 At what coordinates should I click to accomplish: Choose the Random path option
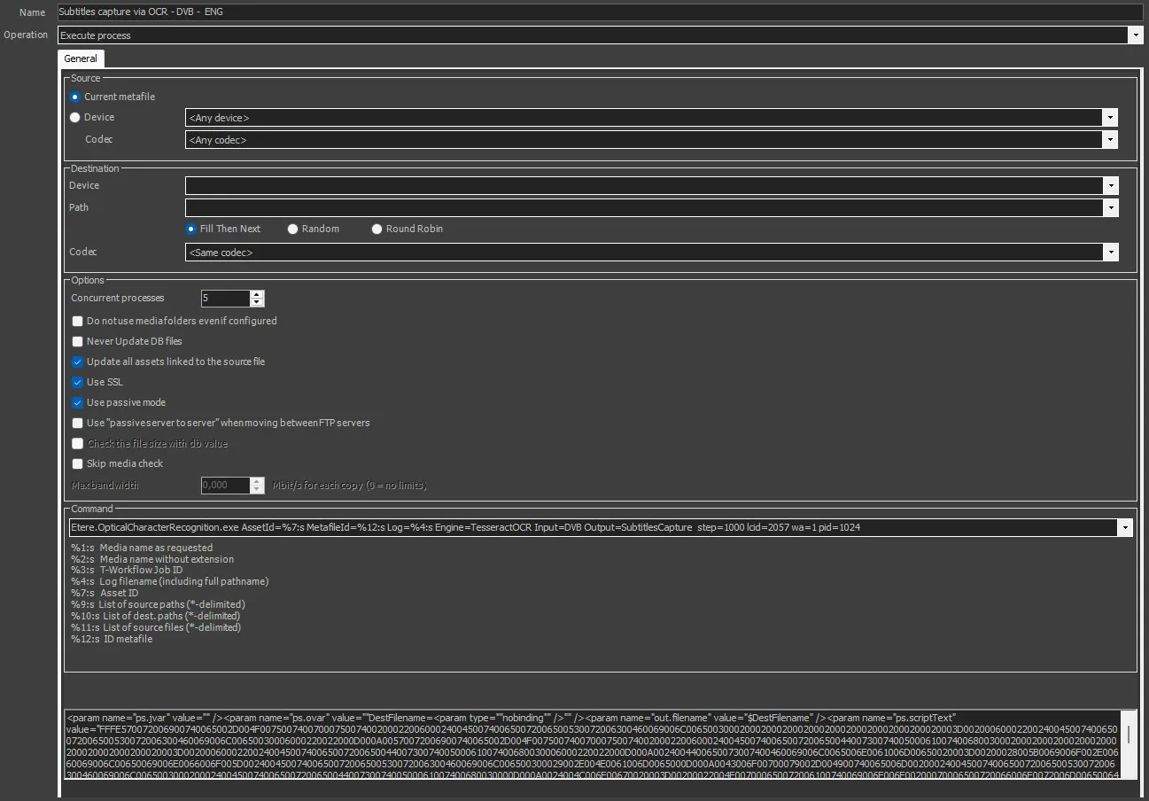(x=293, y=229)
